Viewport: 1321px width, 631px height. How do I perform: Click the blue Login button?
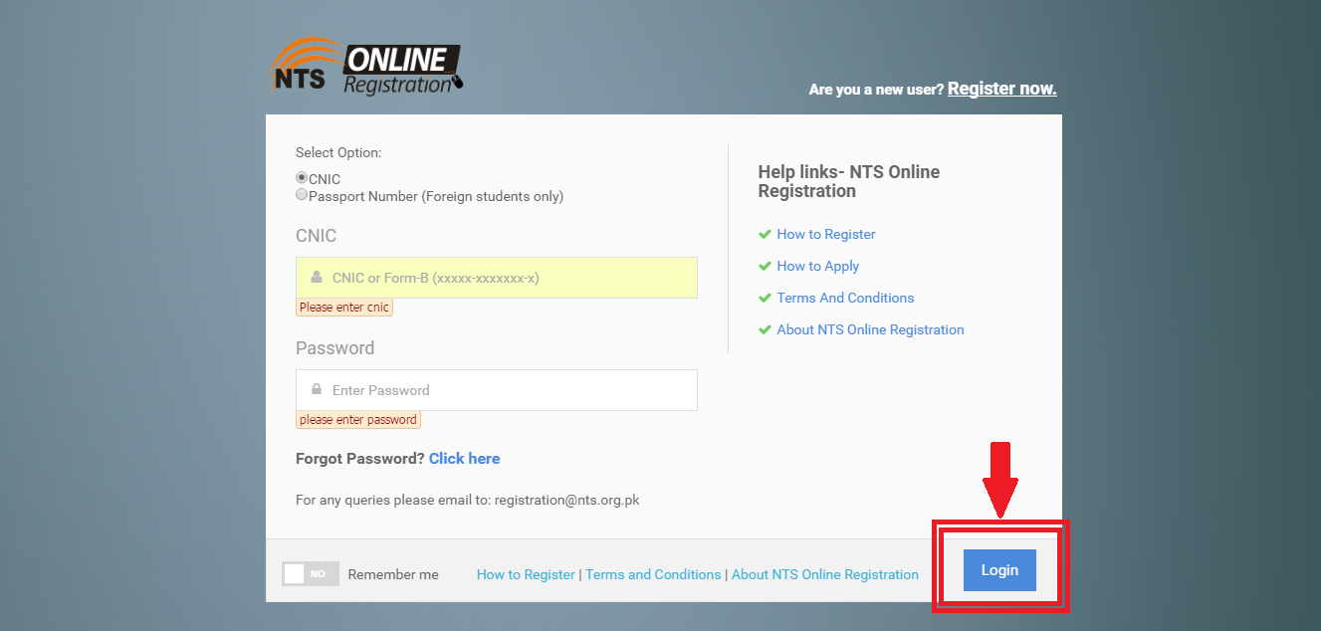pos(999,570)
